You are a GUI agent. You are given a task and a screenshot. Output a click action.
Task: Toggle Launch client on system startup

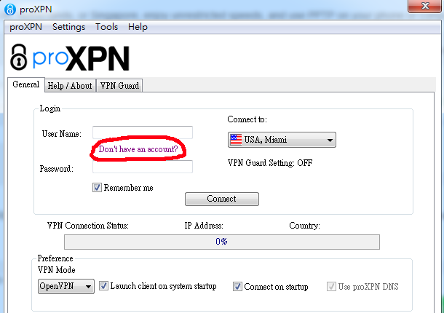pos(103,286)
